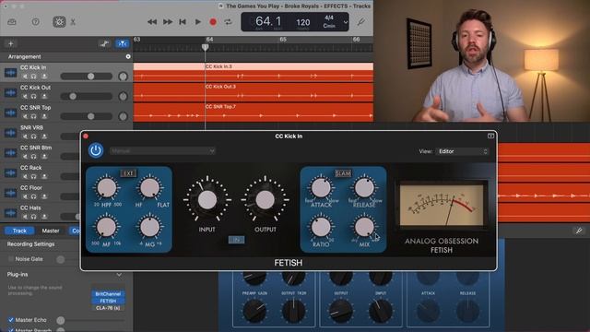
Task: Click the HF knob on FETISH
Action: click(x=149, y=188)
